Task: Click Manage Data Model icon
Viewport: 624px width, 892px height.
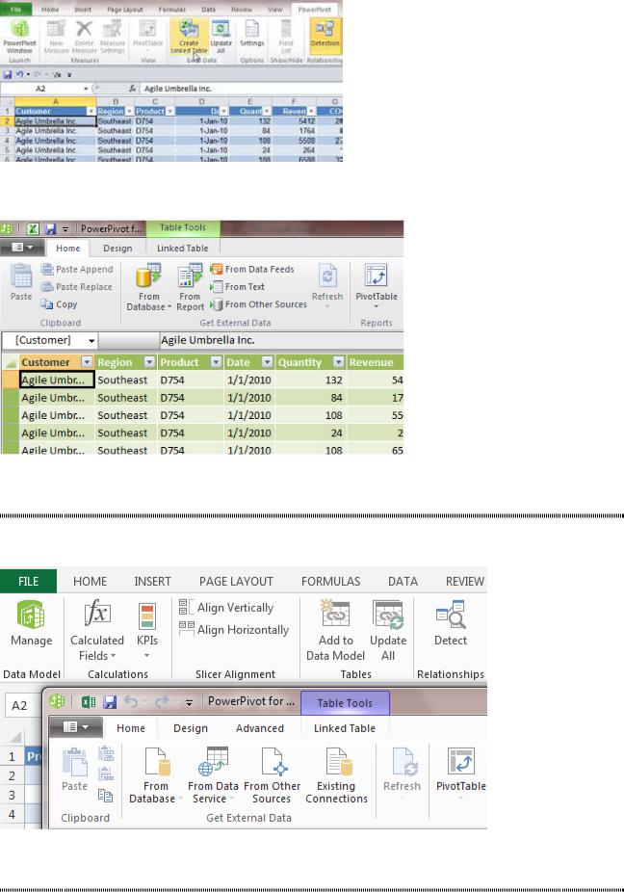Action: click(x=31, y=623)
